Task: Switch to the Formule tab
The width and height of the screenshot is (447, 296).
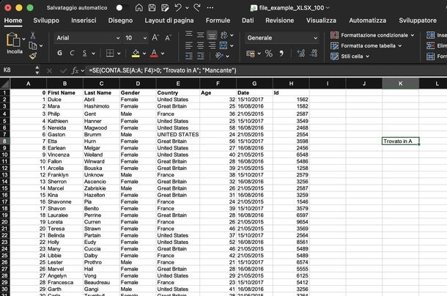Action: (218, 21)
